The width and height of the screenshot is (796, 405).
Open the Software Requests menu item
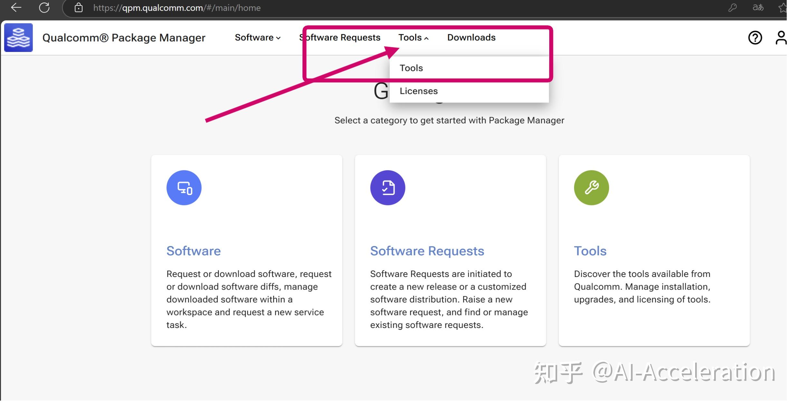coord(339,37)
